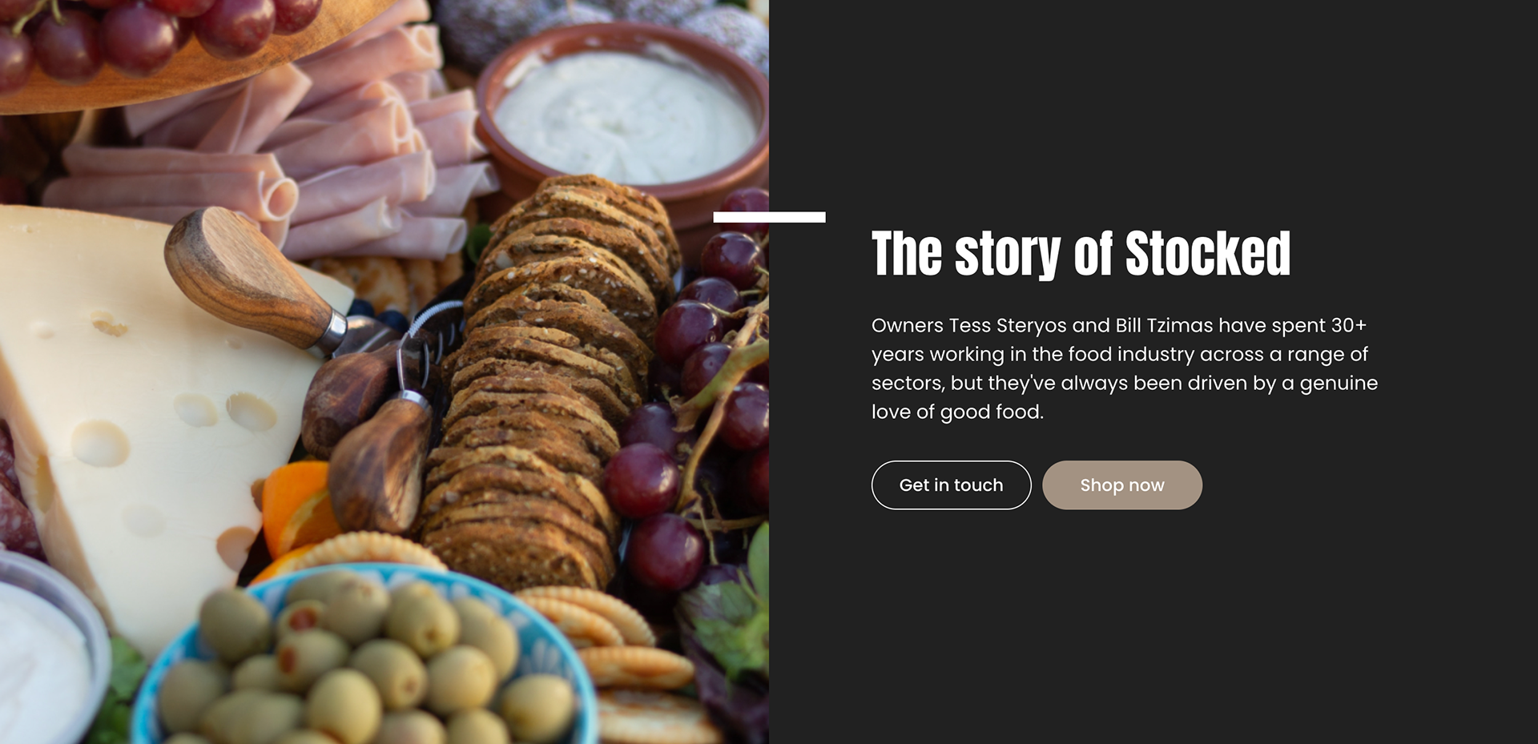Click the white horizontal accent bar

point(769,217)
